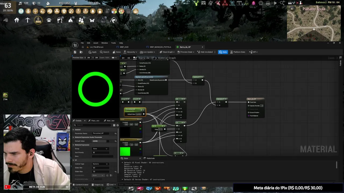Toggle the Stats button
The width and height of the screenshot is (344, 193).
pyautogui.click(x=223, y=52)
